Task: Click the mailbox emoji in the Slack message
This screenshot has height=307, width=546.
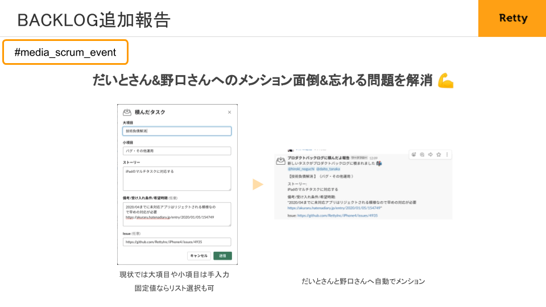Action: tap(379, 163)
